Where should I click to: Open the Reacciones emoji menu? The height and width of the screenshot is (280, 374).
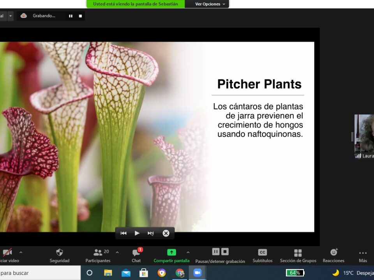333,252
